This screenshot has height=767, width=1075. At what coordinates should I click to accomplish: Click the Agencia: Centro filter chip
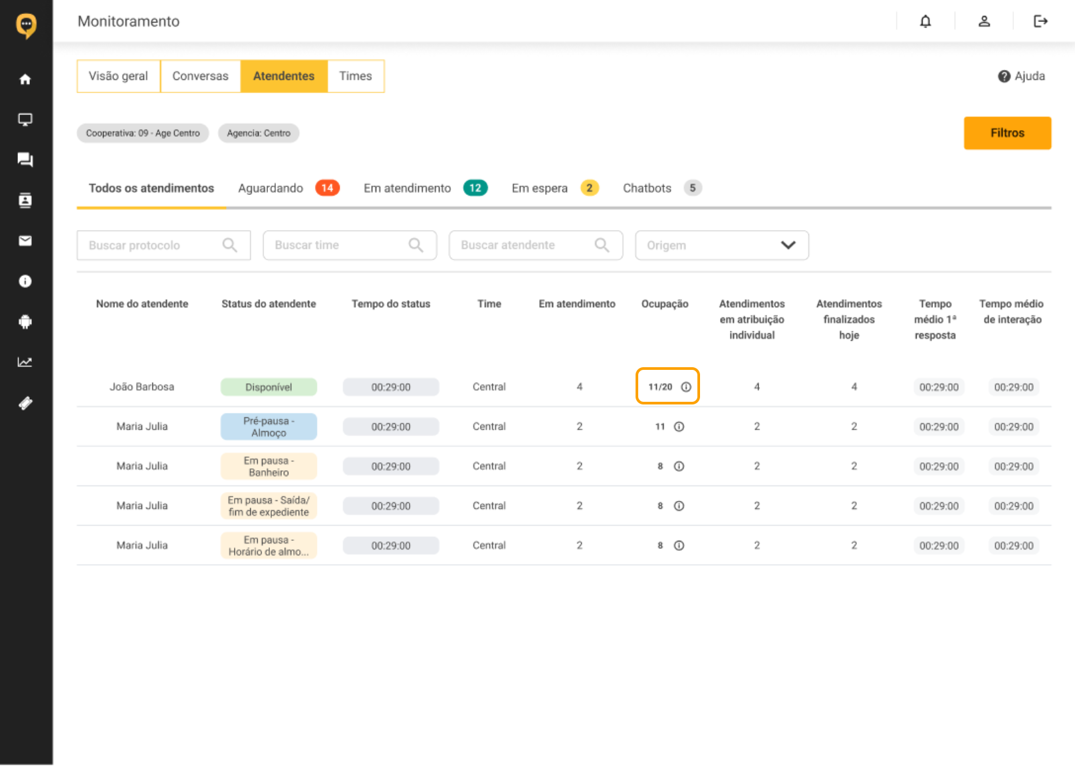(x=259, y=133)
